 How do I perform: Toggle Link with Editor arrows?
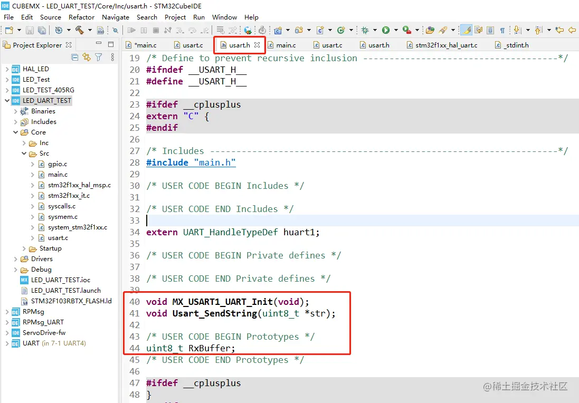click(x=87, y=57)
